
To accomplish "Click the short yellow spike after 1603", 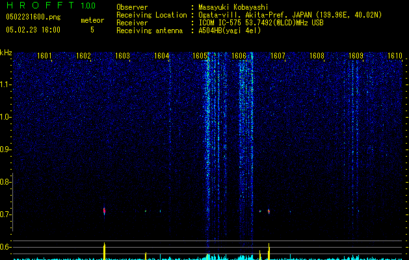I will point(146,256).
